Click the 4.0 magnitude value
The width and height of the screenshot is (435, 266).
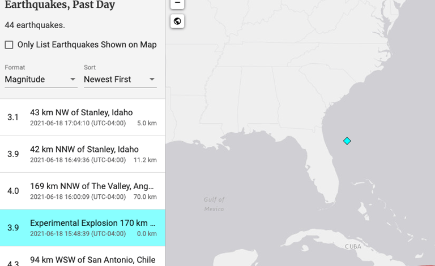point(13,191)
